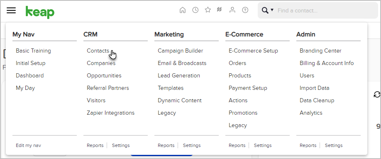Image resolution: width=381 pixels, height=159 pixels.
Task: Click the E-Commerce column heading
Action: pos(244,34)
